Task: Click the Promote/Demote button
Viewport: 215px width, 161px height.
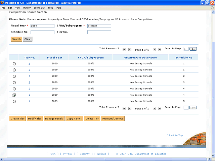Action: click(x=113, y=119)
